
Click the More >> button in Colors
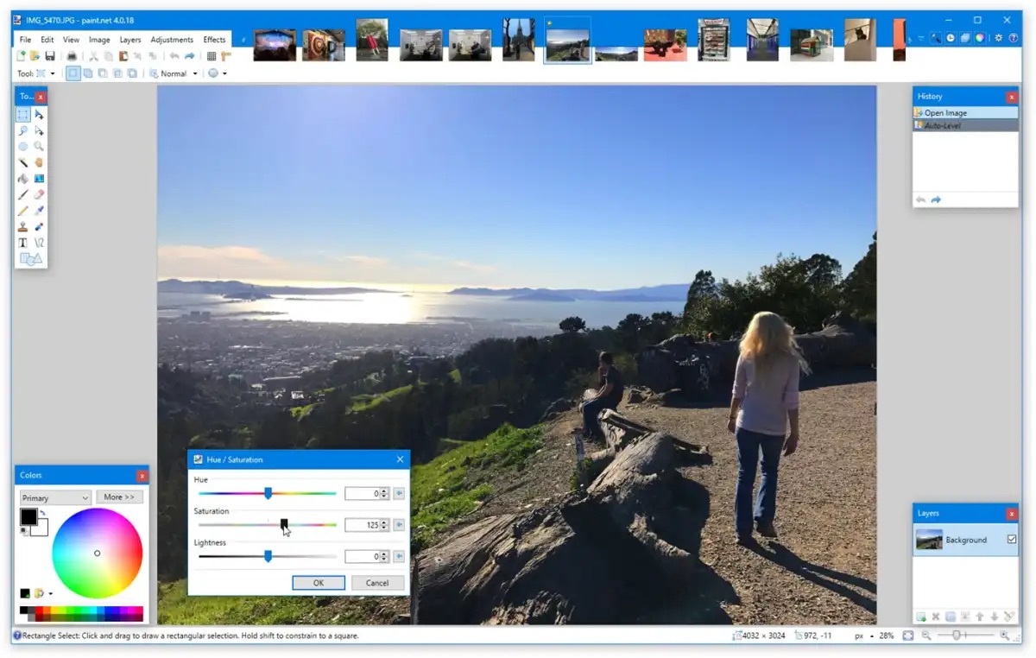(119, 497)
